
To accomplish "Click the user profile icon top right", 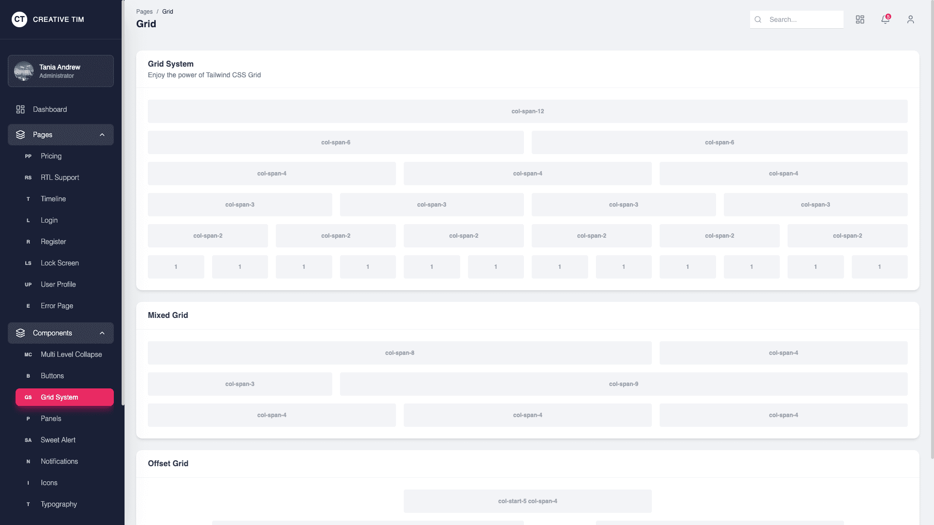I will tap(911, 19).
